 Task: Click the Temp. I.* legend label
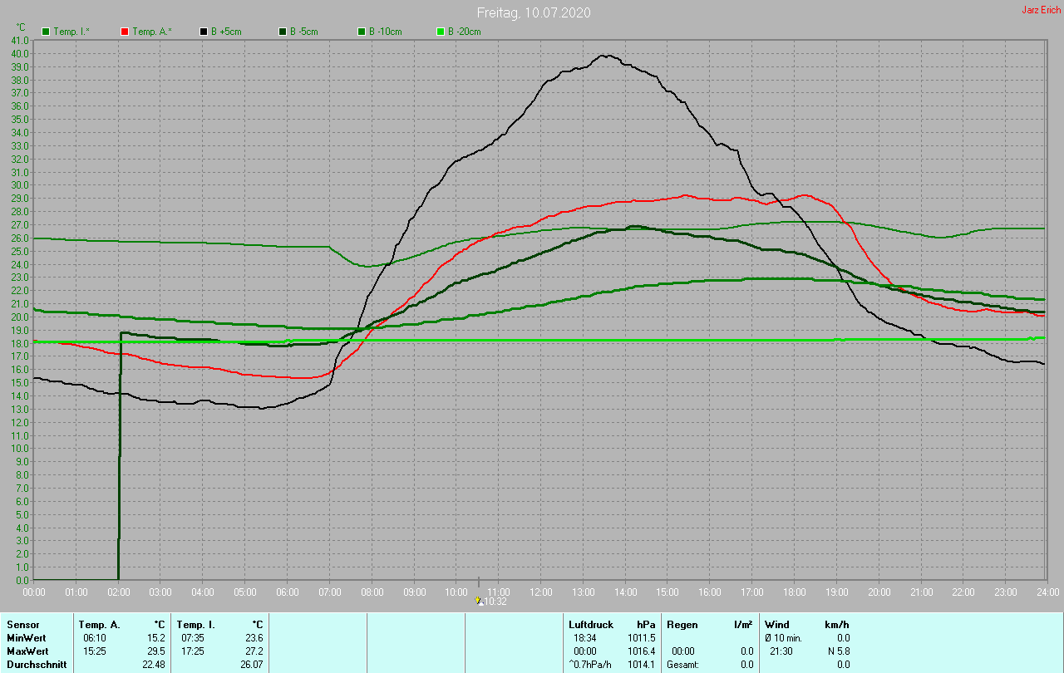pos(71,32)
